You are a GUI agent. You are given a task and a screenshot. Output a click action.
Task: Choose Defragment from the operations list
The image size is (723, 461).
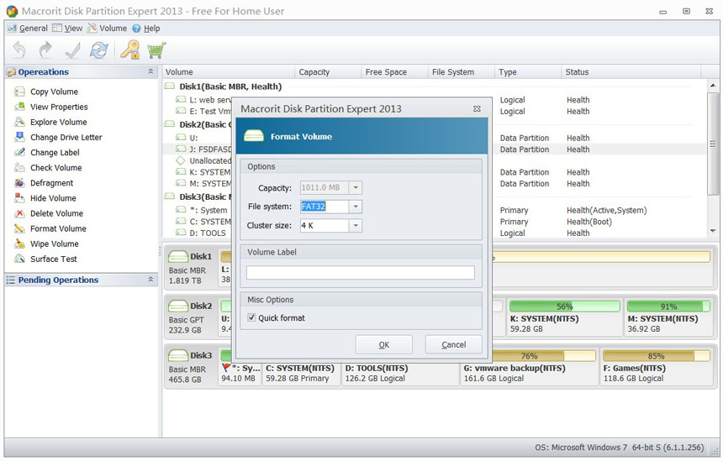pyautogui.click(x=51, y=183)
